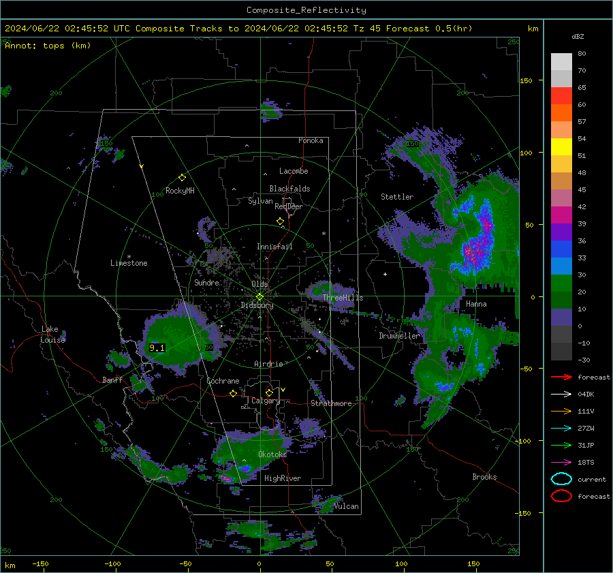Click the Limestone label
This screenshot has width=613, height=573.
tap(129, 263)
